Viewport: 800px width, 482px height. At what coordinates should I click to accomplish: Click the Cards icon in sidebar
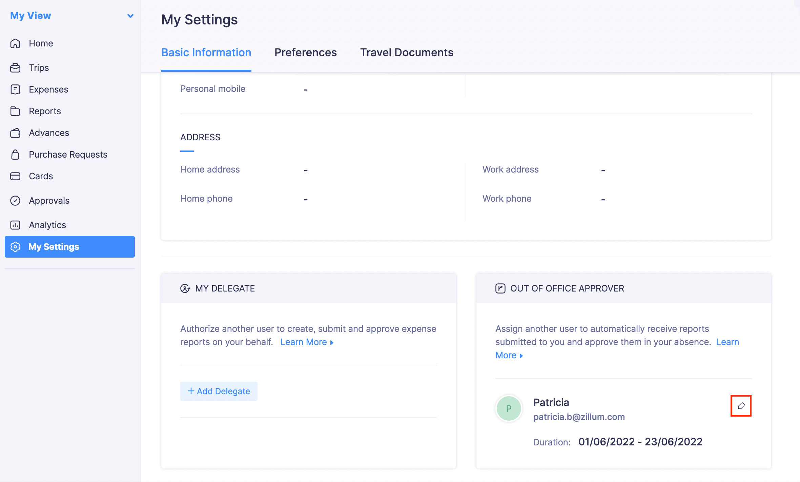[x=15, y=176]
